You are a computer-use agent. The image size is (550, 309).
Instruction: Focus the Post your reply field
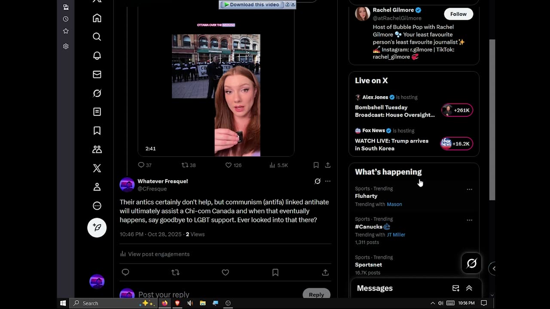coord(164,294)
